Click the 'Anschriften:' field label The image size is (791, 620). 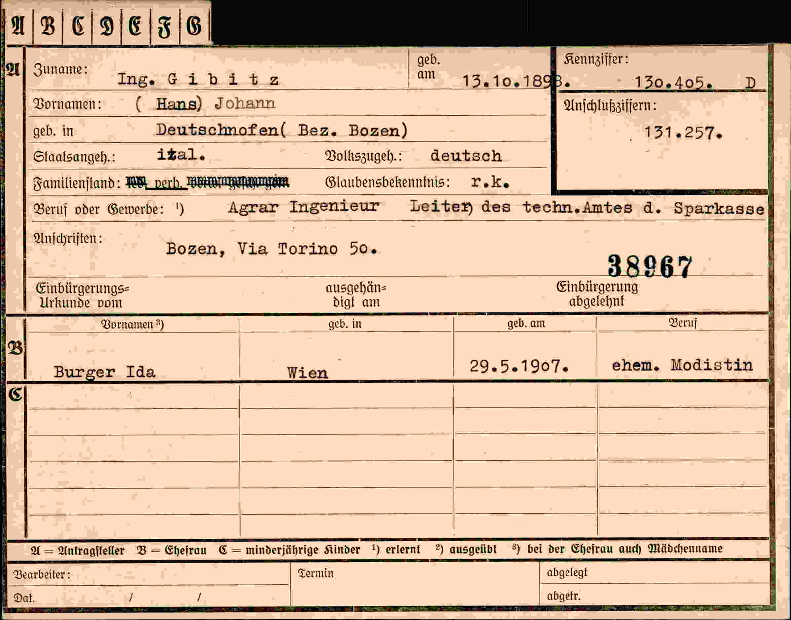coord(68,239)
